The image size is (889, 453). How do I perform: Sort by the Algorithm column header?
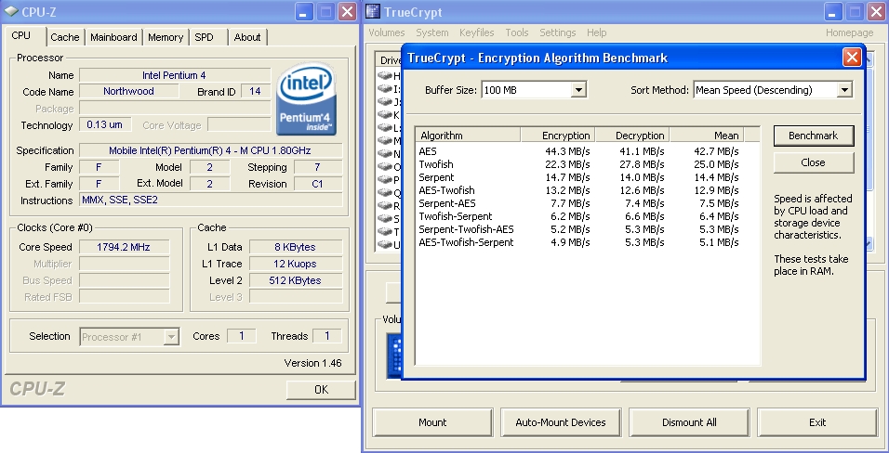(469, 136)
